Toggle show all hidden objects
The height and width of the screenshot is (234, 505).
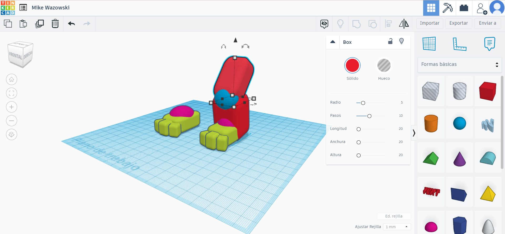pos(324,24)
